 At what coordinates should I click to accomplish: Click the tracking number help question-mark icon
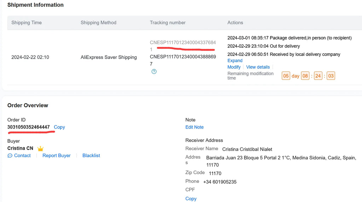point(154,71)
